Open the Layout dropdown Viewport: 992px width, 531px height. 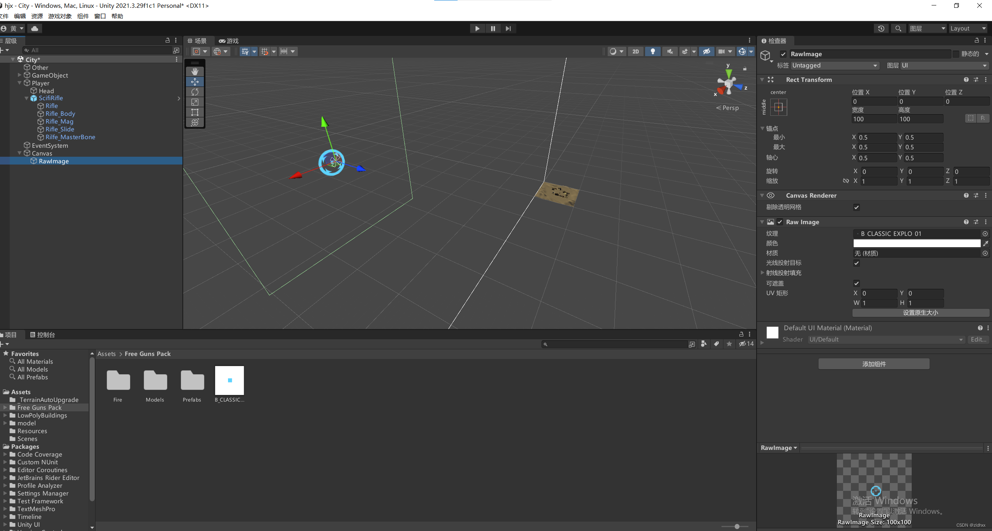(x=968, y=28)
